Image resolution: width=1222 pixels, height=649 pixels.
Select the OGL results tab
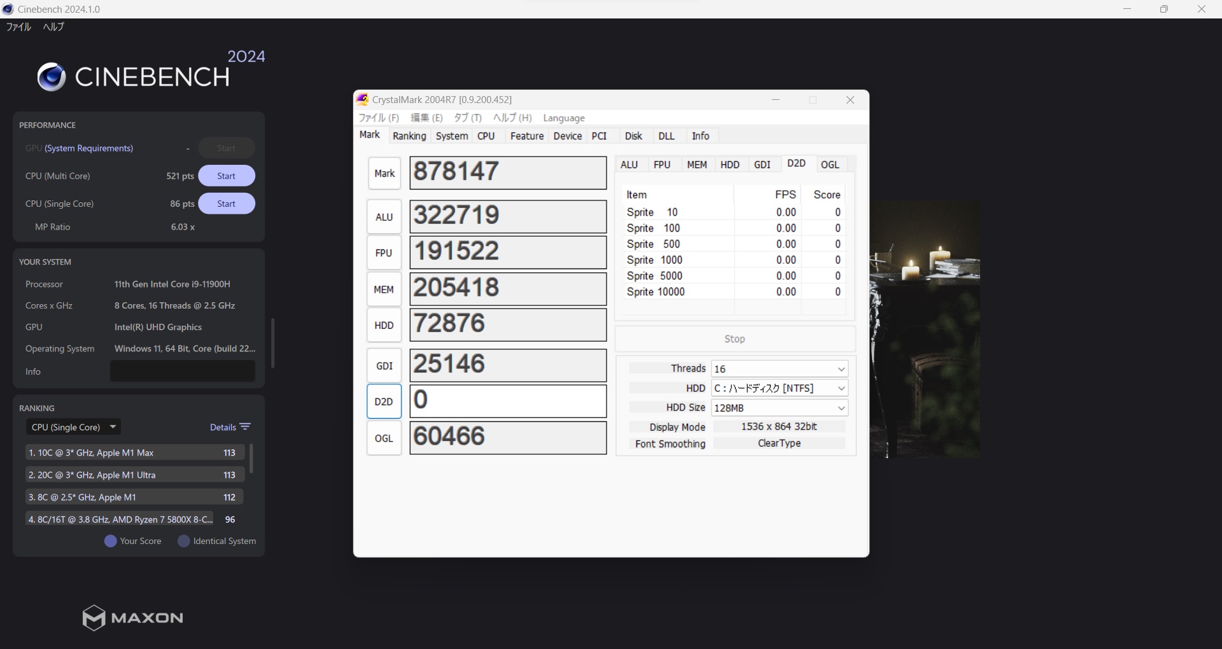(x=829, y=165)
